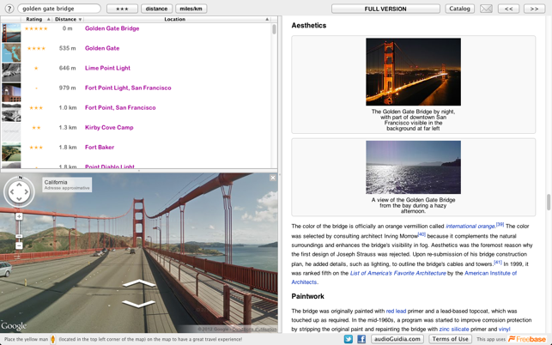Click the Google logo in street view
This screenshot has height=345, width=552.
point(14,325)
